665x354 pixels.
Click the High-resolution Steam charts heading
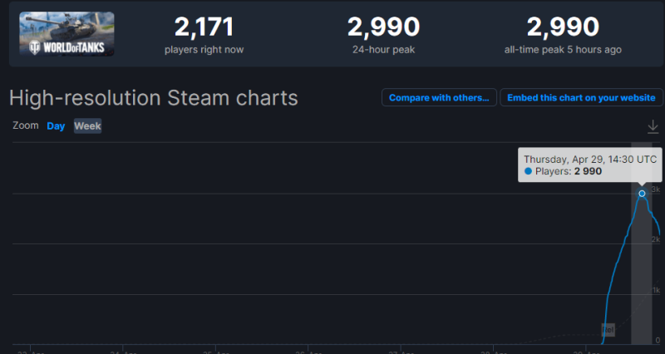(x=154, y=98)
